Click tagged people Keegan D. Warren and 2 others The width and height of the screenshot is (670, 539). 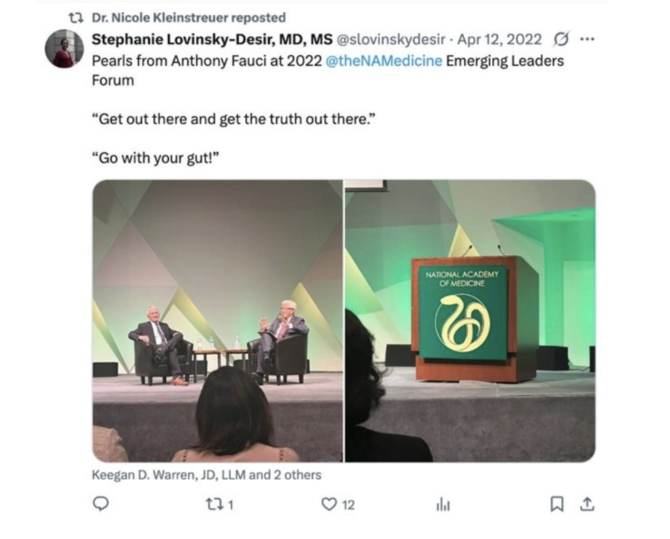pos(206,475)
